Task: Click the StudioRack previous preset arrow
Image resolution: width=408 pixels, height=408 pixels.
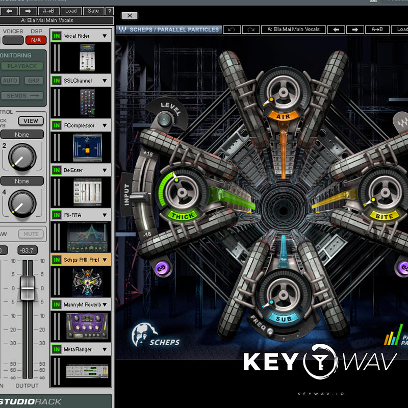Action: tap(9, 11)
